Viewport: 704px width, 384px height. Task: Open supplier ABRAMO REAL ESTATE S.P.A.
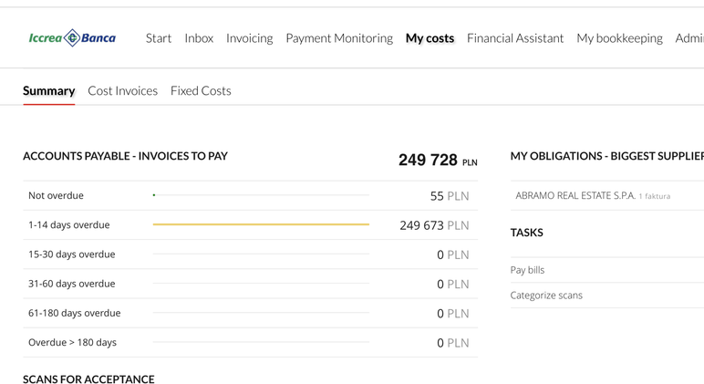pyautogui.click(x=575, y=195)
